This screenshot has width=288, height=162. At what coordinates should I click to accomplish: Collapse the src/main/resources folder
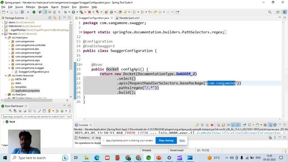pyautogui.click(x=6, y=76)
